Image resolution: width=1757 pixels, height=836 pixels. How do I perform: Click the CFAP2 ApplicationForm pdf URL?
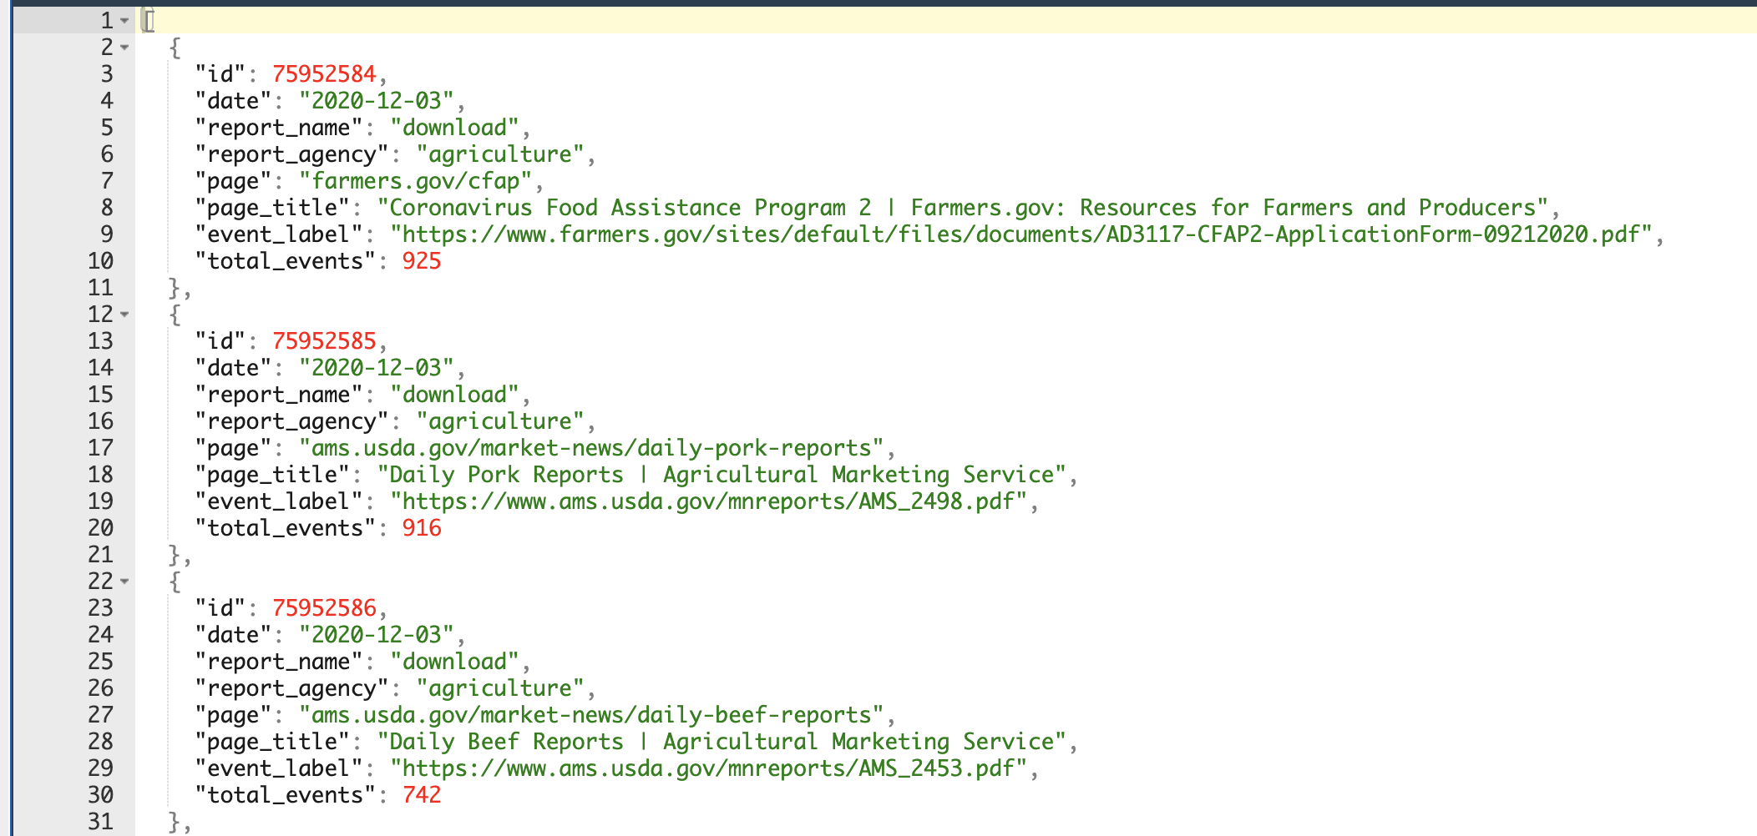pos(1021,234)
